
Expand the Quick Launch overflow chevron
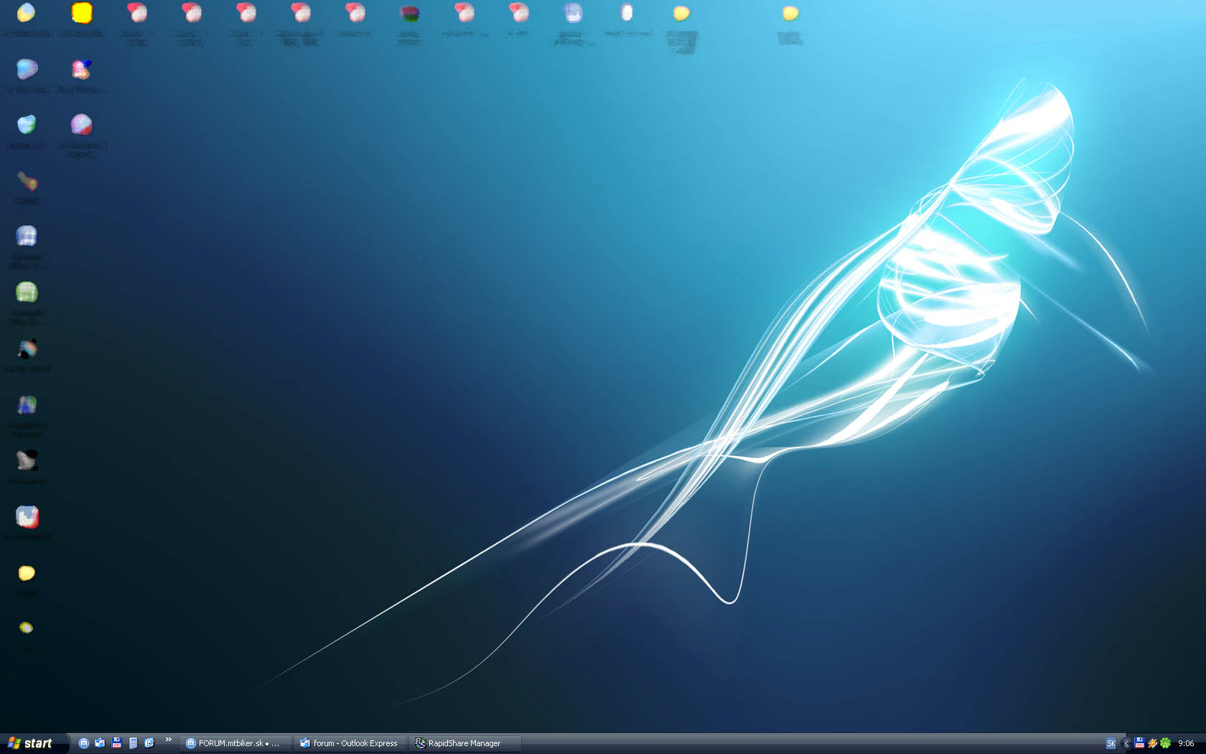tap(169, 740)
